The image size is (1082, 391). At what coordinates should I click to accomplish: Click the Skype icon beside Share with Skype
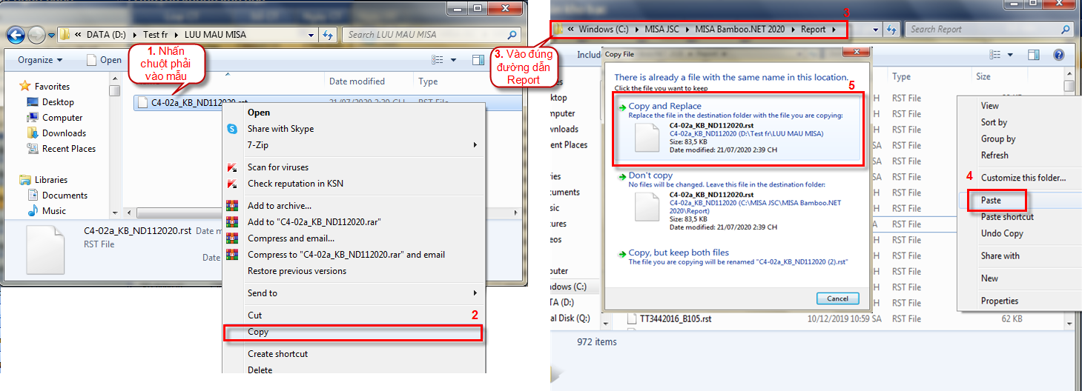pos(232,129)
